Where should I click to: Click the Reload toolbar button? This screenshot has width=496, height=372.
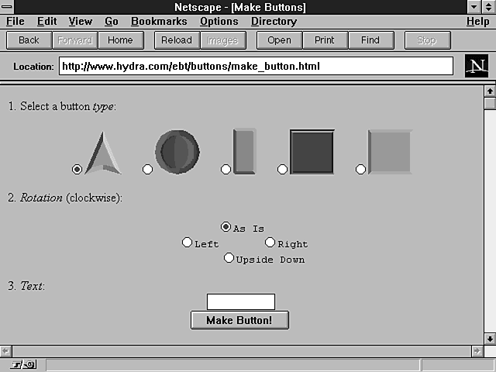176,40
